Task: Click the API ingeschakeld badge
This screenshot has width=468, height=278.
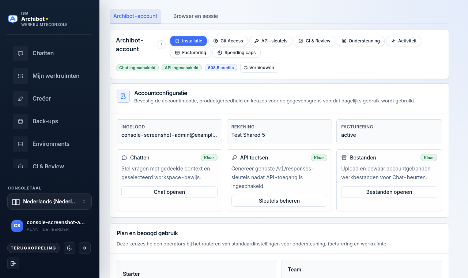Action: click(182, 68)
